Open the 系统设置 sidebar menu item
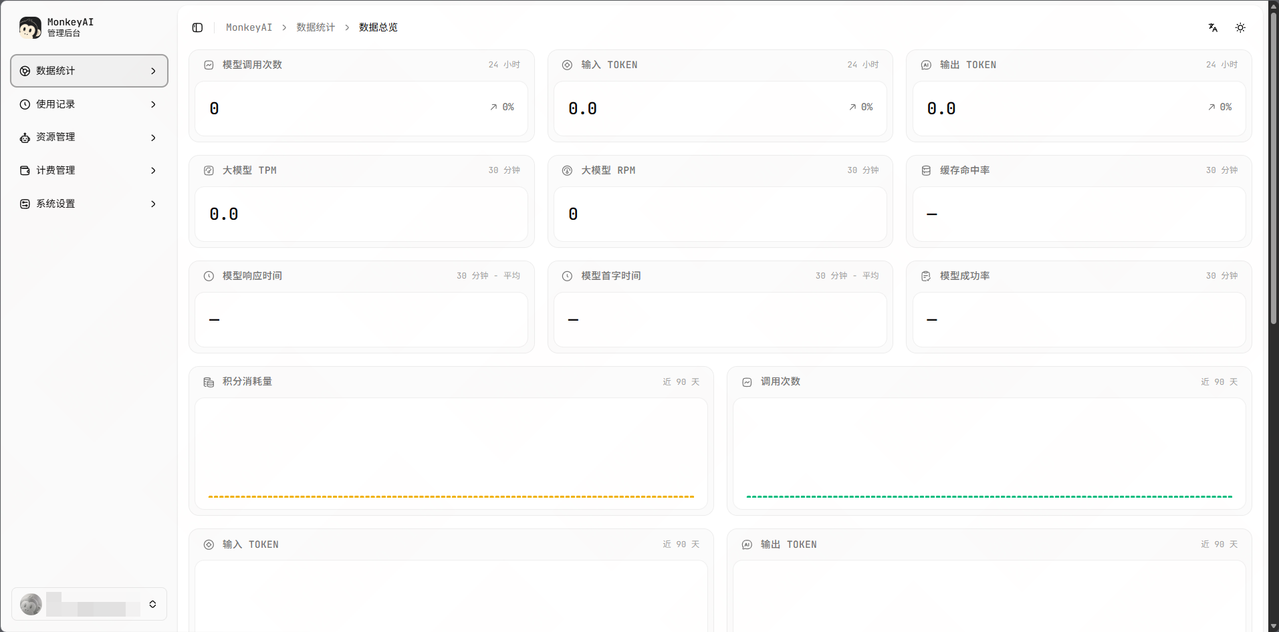1279x632 pixels. tap(89, 204)
